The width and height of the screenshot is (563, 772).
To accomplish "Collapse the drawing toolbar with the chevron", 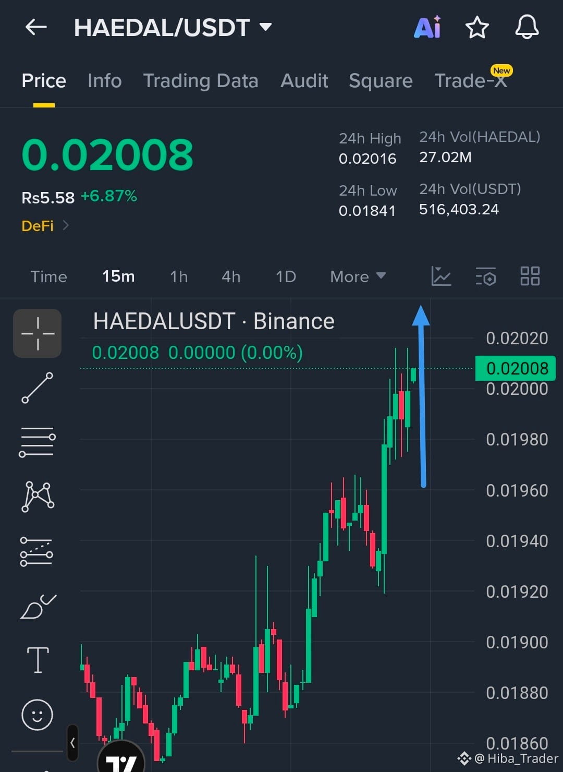I will pyautogui.click(x=72, y=743).
